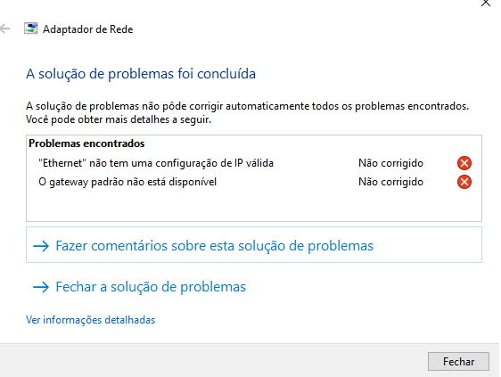Go back using the left arrow
501x377 pixels.
(x=4, y=29)
